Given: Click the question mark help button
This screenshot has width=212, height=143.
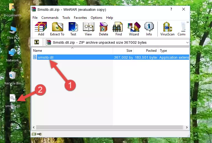Looking at the screenshot, I should pos(171,9).
